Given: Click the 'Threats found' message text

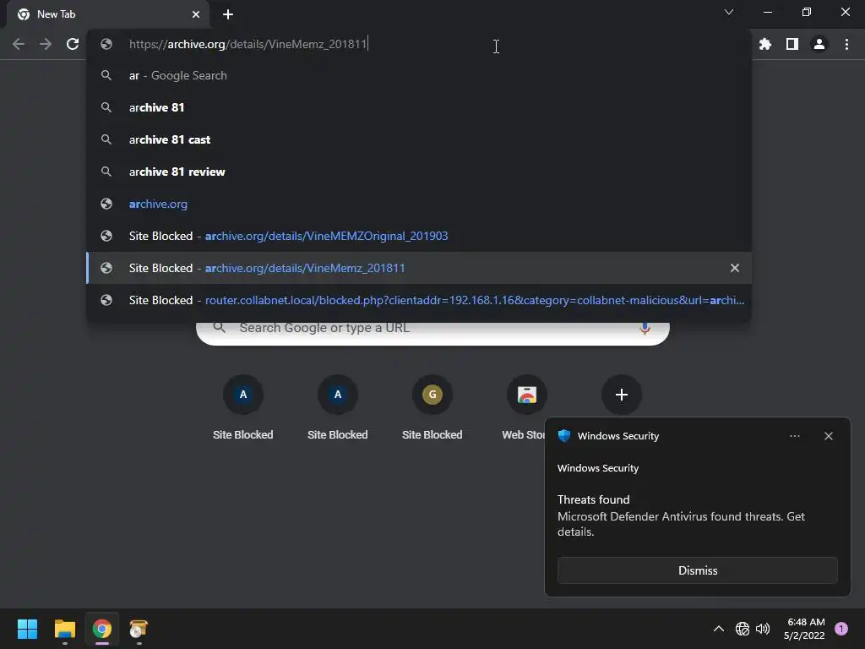Looking at the screenshot, I should click(x=594, y=499).
